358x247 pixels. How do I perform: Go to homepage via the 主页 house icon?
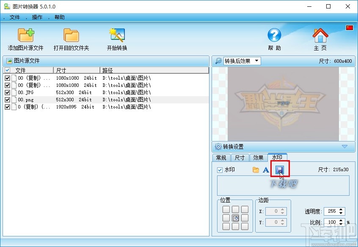pos(320,36)
